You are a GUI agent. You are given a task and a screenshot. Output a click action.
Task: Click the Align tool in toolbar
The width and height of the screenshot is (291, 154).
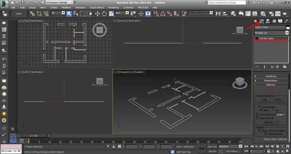pyautogui.click(x=225, y=14)
